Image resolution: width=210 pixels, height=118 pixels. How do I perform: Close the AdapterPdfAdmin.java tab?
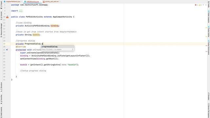point(22,2)
